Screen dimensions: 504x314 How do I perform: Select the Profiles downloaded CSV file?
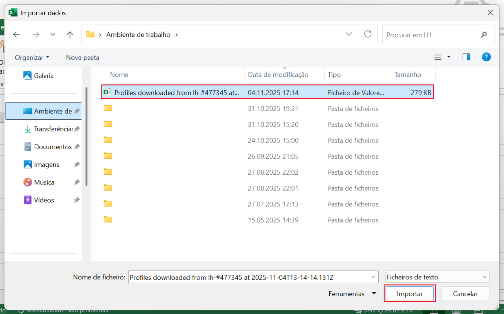pos(176,93)
